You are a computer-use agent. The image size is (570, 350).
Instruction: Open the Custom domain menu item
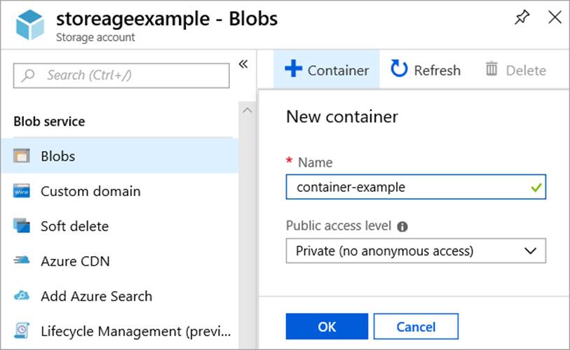90,191
